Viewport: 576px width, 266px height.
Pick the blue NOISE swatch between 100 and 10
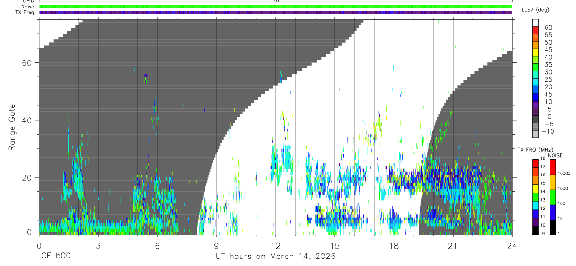point(553,212)
